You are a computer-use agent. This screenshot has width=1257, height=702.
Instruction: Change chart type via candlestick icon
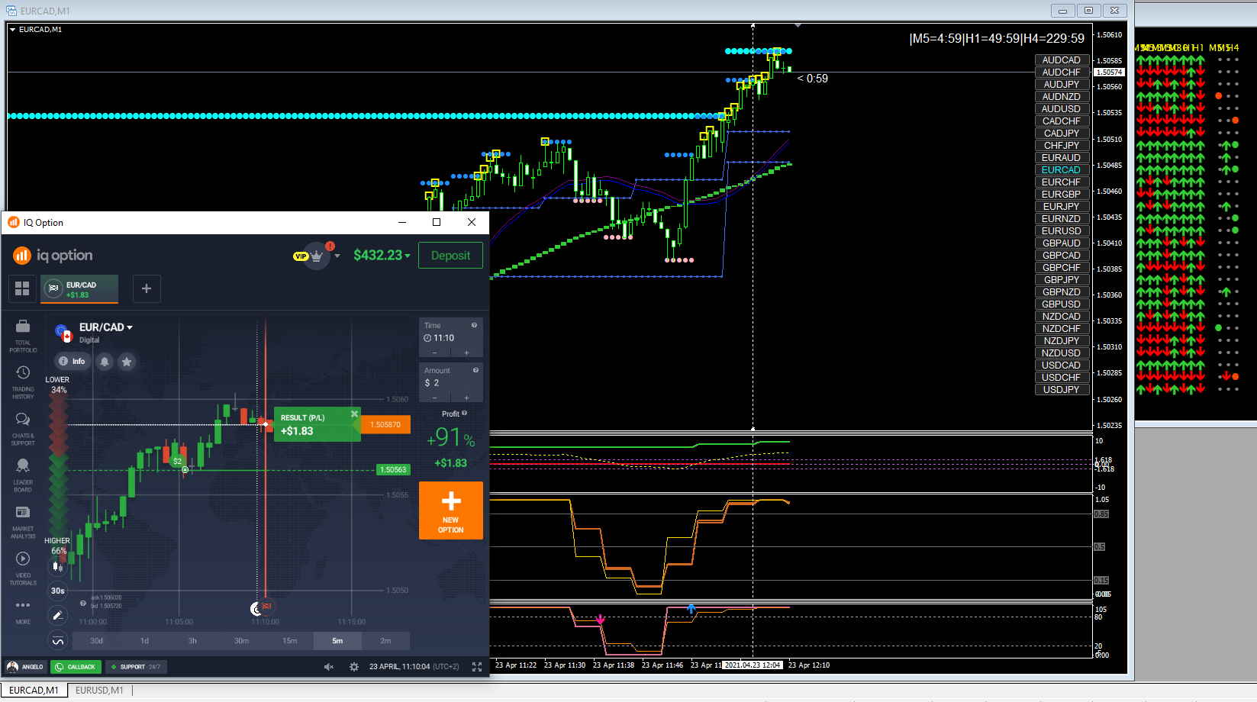click(57, 566)
